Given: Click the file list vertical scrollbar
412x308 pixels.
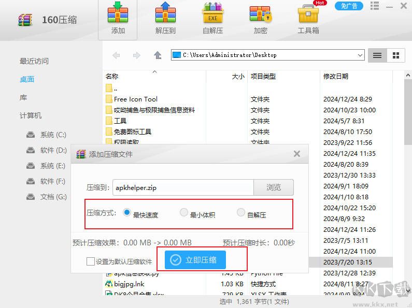Looking at the screenshot, I should click(408, 112).
